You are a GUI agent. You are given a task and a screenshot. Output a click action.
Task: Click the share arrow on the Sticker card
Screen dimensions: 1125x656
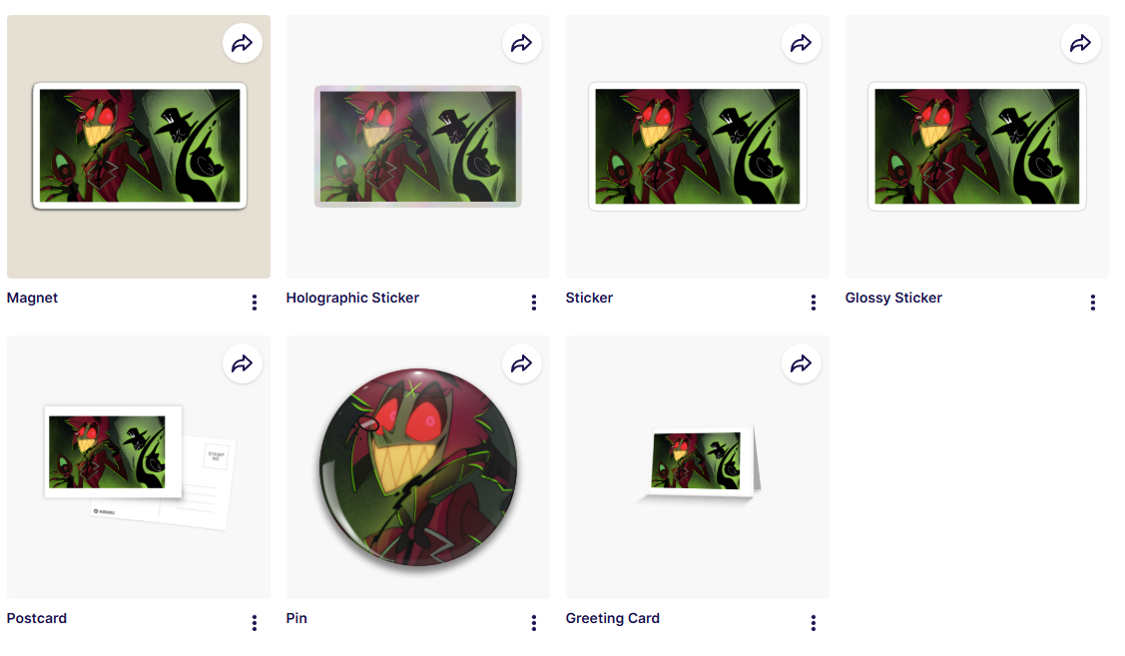coord(802,43)
